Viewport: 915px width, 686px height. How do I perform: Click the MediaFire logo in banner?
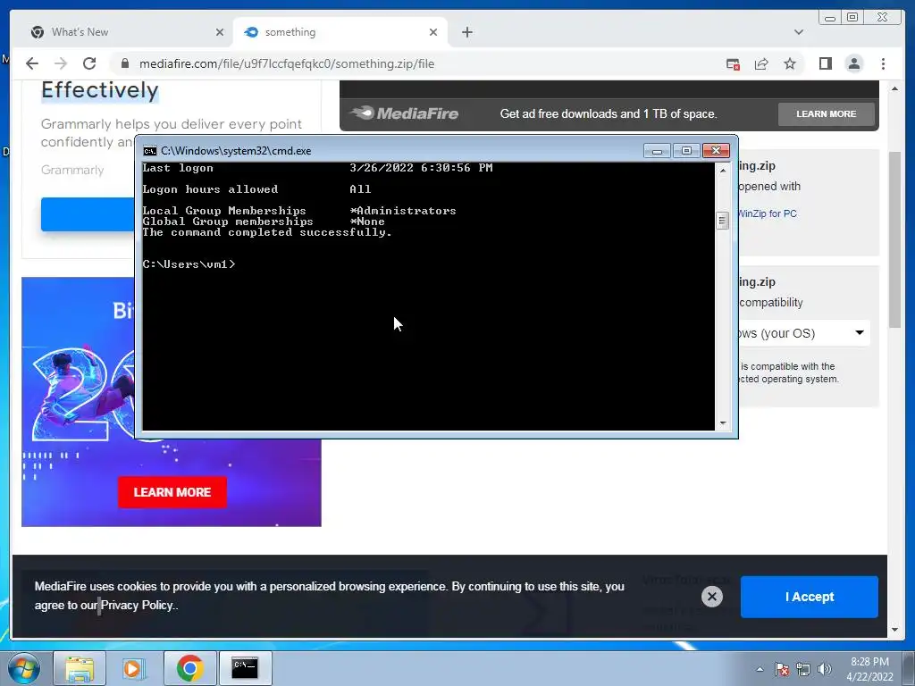405,113
